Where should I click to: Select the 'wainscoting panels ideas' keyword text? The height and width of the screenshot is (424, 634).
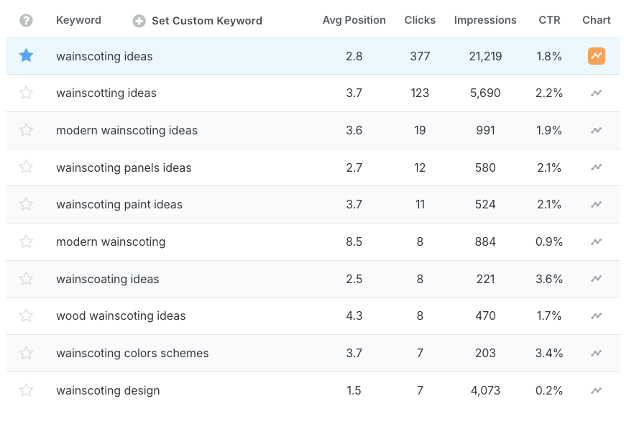[x=124, y=167]
